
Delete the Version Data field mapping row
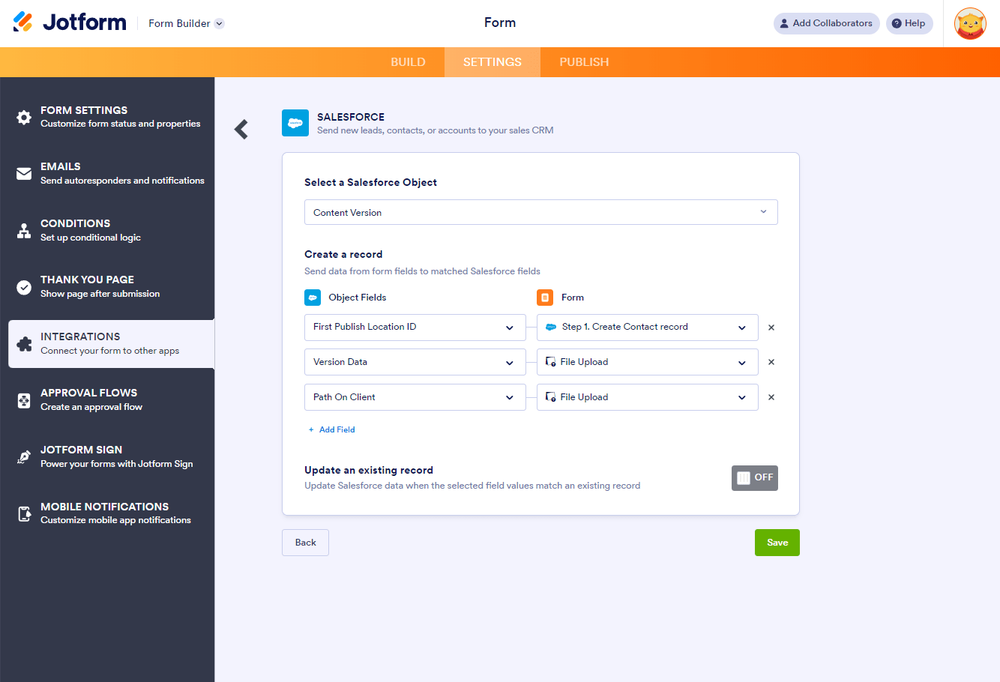tap(771, 362)
